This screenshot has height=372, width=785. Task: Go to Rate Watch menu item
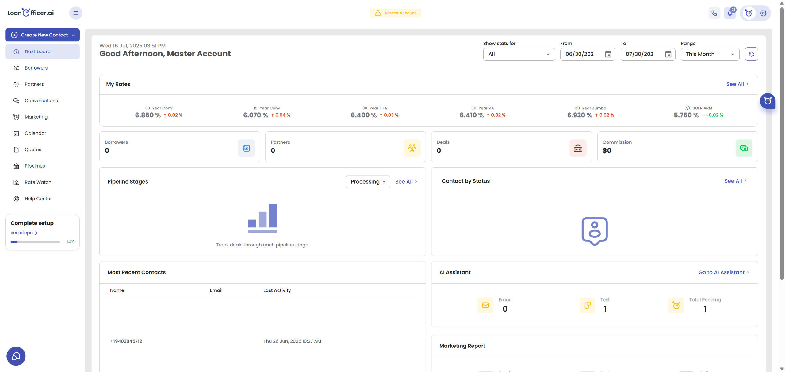point(38,182)
